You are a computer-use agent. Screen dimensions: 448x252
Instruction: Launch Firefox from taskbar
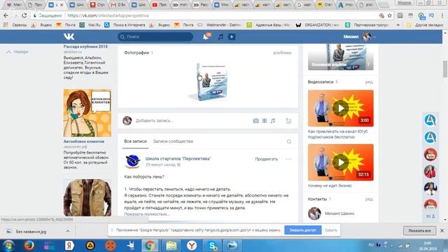[29, 246]
